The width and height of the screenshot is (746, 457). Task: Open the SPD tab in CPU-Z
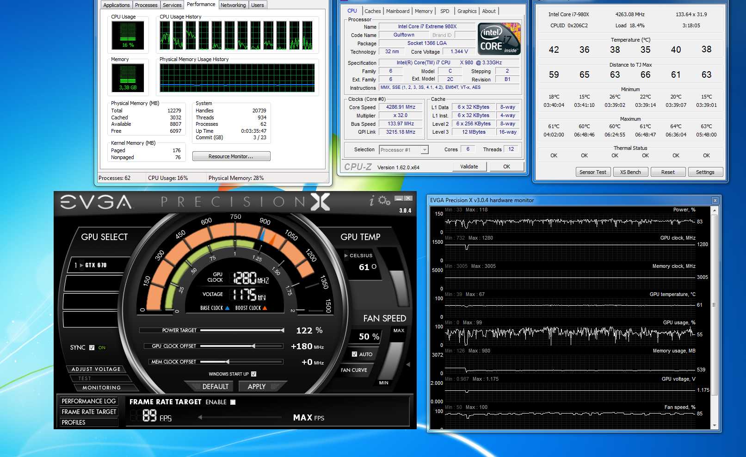click(444, 11)
